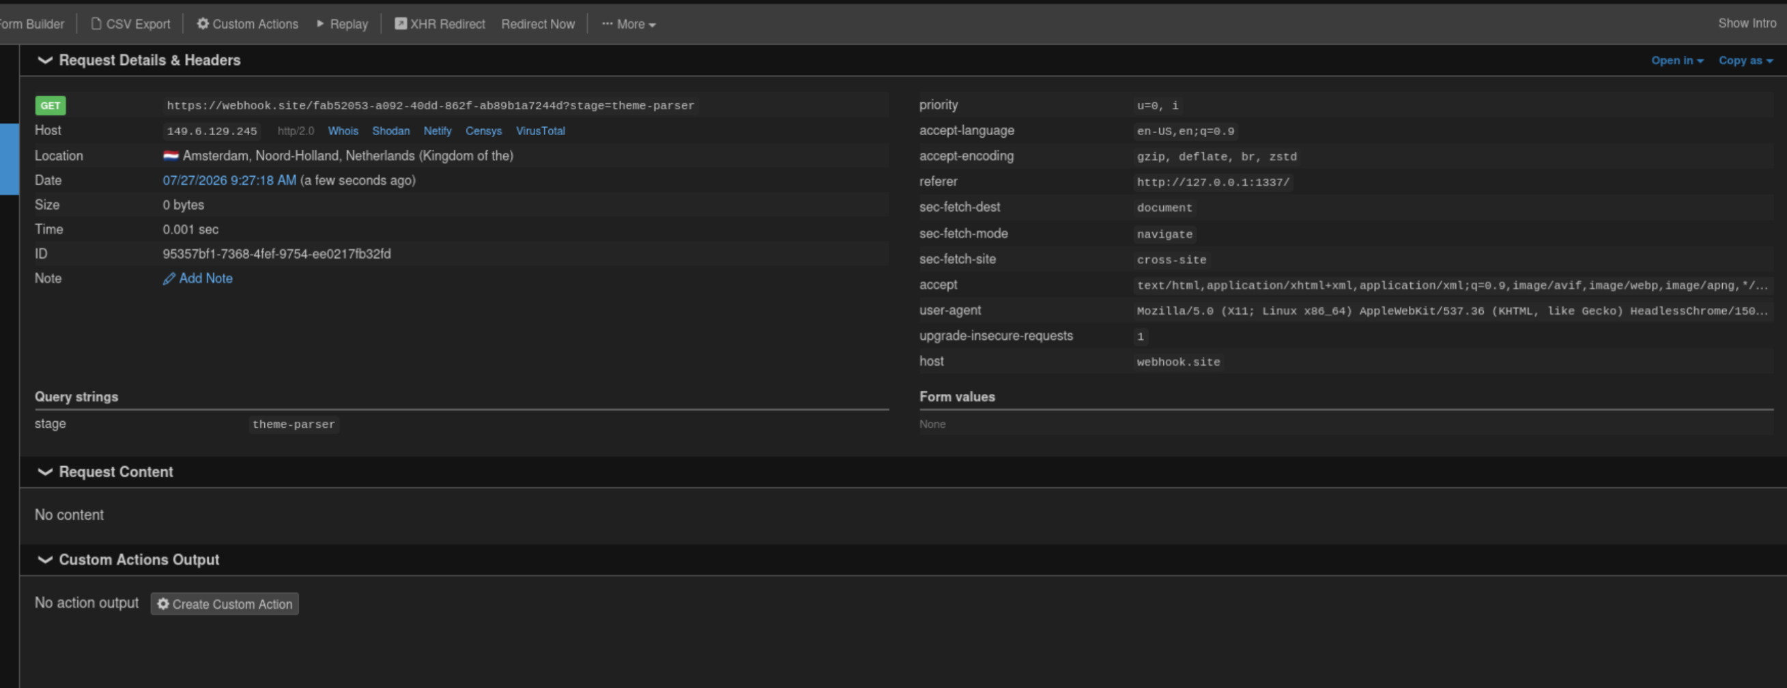Click the 'stage' query string key
Screen dimensions: 1787x688
(x=50, y=424)
